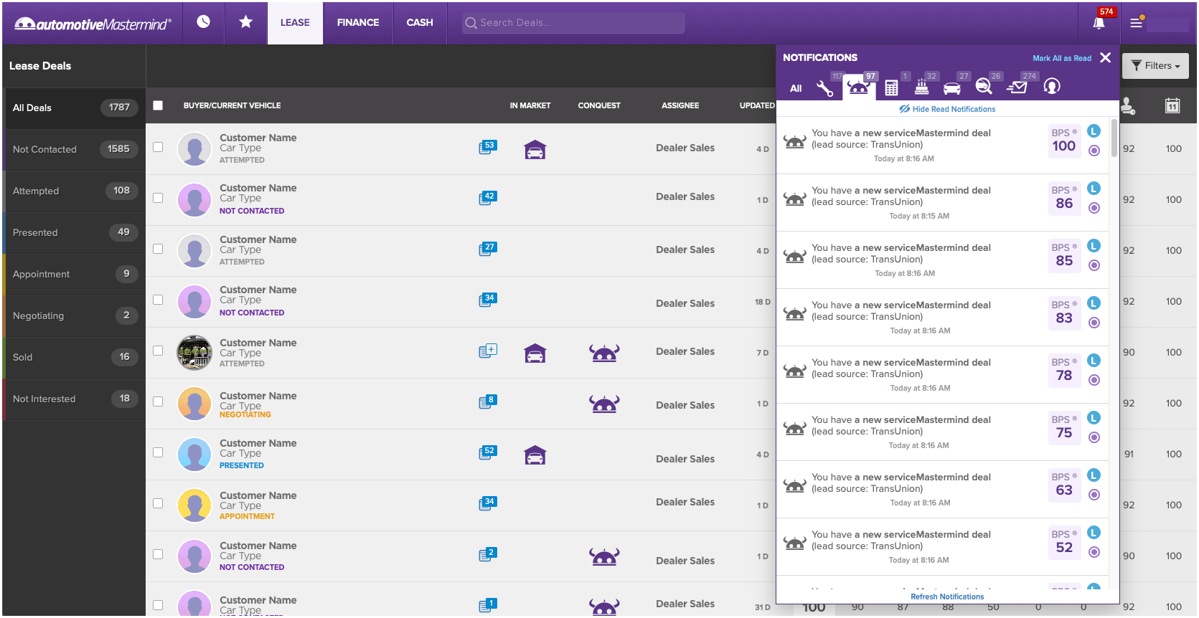Open the notification bell with 574 badge
Screen dimensions: 1199x618
[1099, 23]
